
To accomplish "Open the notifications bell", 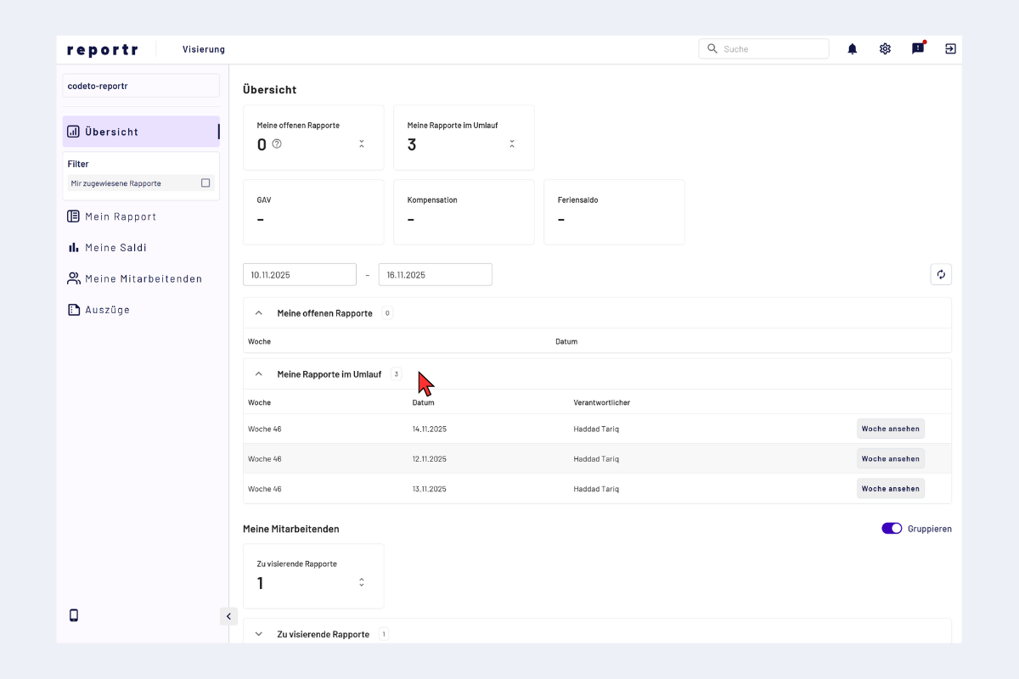I will (x=853, y=49).
